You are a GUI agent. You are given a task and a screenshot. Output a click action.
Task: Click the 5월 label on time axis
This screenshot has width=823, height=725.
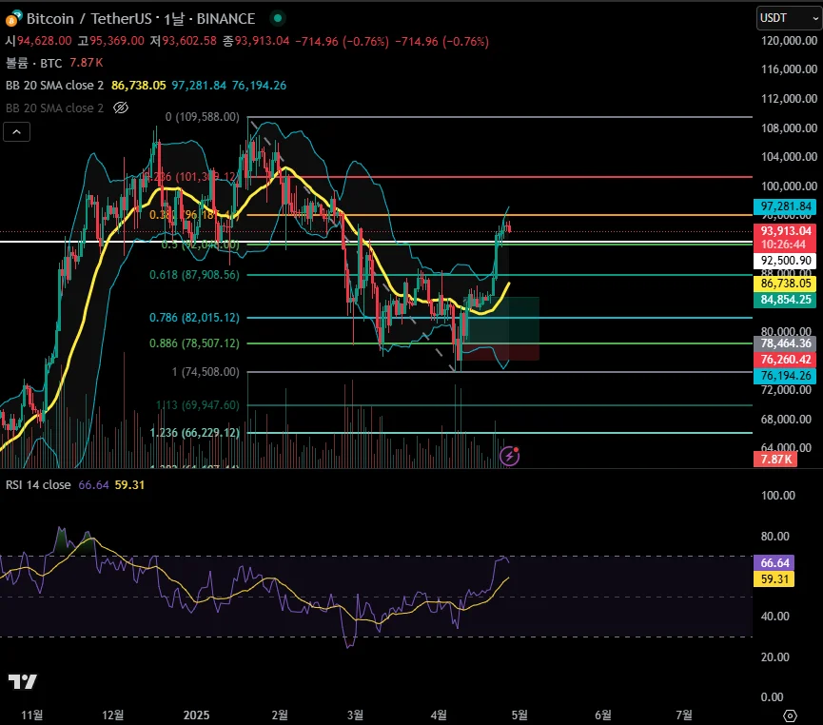click(x=519, y=715)
